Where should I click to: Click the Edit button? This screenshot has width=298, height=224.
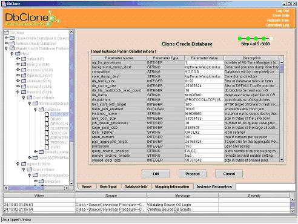coord(156,174)
